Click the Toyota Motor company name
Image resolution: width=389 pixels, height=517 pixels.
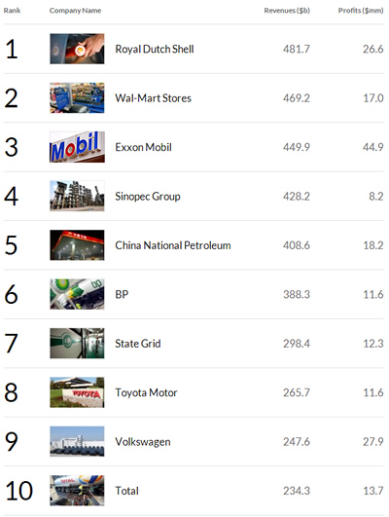pos(146,392)
